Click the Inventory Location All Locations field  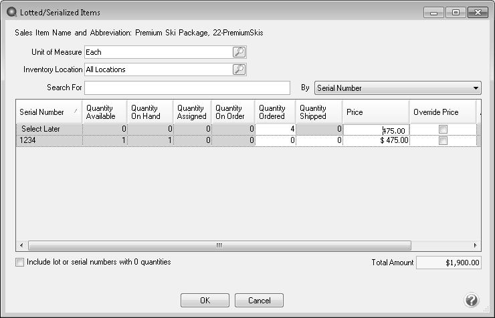159,69
